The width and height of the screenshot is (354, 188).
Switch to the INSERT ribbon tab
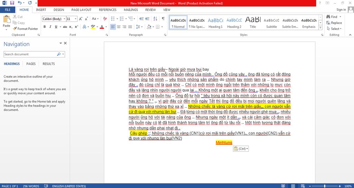[x=41, y=10]
